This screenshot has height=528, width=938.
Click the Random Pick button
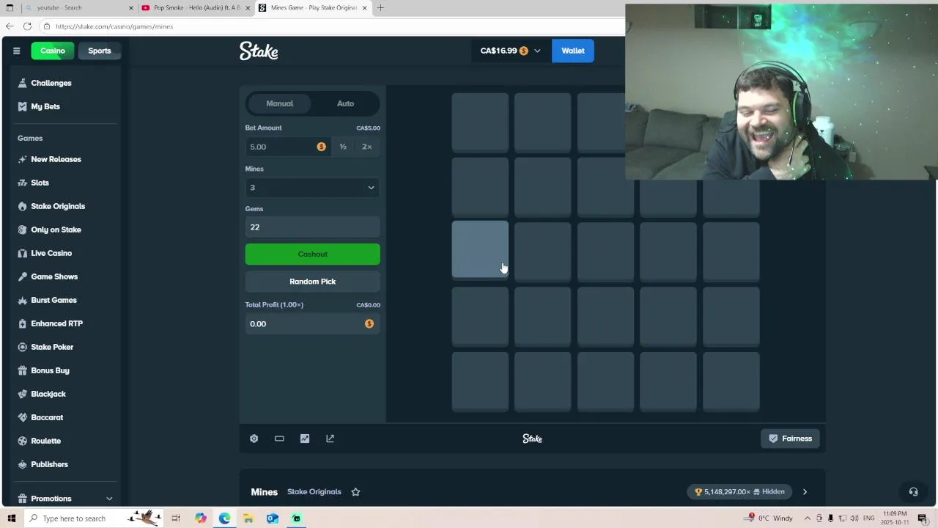click(x=312, y=282)
